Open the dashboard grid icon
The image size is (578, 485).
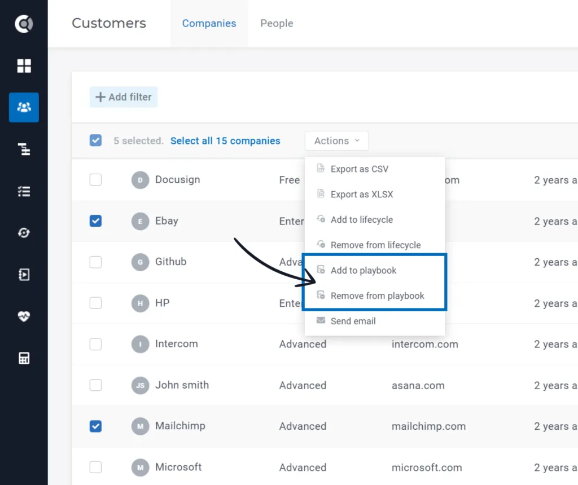pos(24,66)
